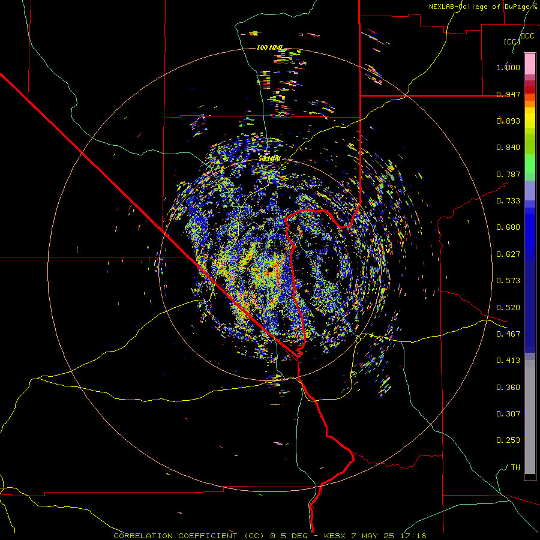This screenshot has width=540, height=540.
Task: Pick the pink swatch atop the color bar
Action: click(x=530, y=64)
